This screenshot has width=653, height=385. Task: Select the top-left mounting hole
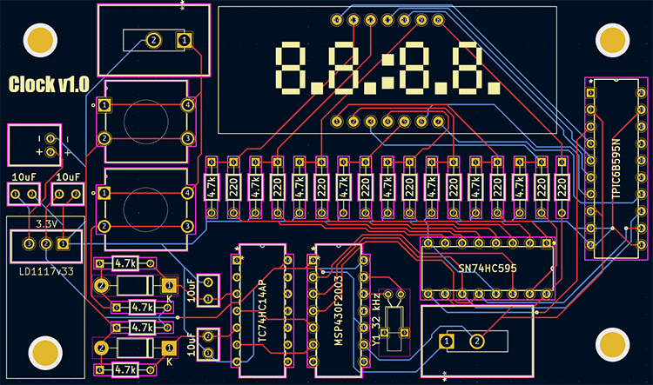[40, 40]
